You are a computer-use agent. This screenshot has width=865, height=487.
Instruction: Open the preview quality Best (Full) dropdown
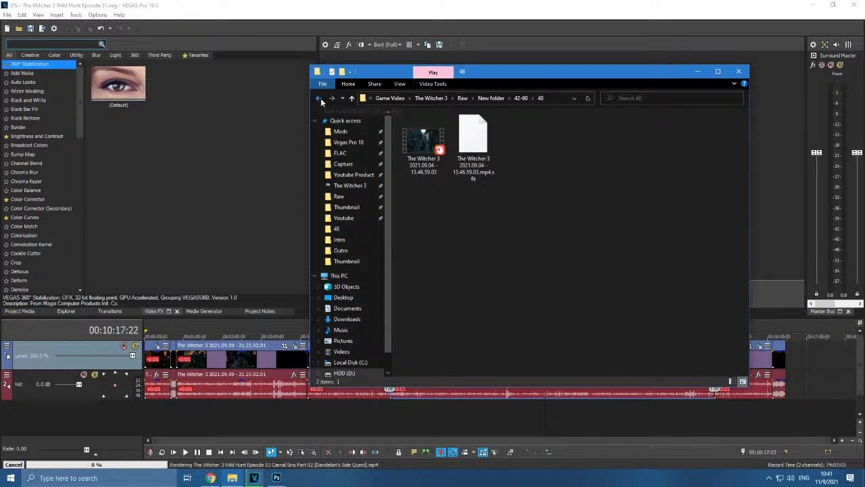pyautogui.click(x=387, y=45)
